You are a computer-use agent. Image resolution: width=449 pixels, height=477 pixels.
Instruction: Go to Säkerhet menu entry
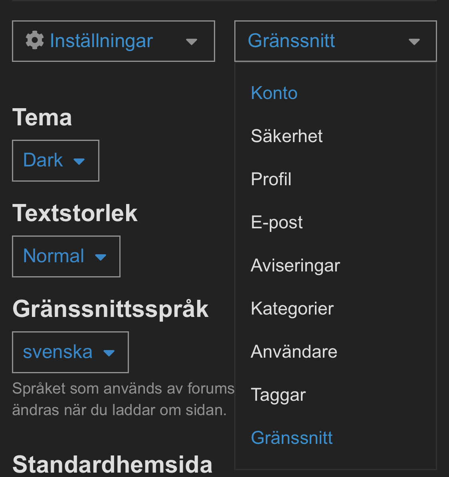click(287, 136)
